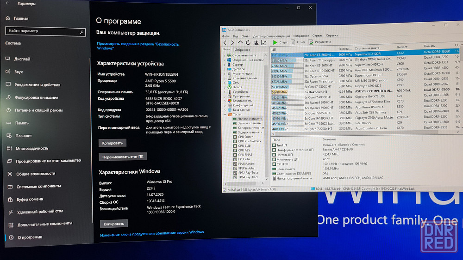Click the Найти параметр search field
The width and height of the screenshot is (463, 260).
coord(45,31)
